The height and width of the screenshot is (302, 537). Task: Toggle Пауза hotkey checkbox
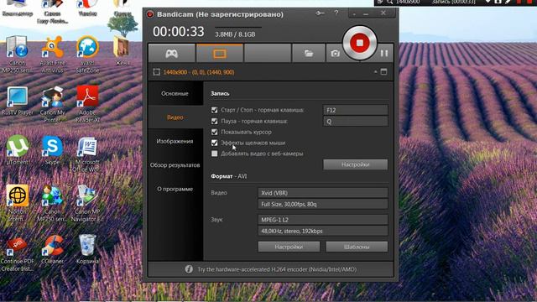point(215,121)
